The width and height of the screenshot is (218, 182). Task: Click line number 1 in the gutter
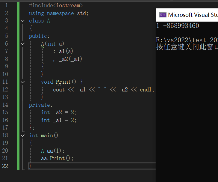(x=7, y=5)
